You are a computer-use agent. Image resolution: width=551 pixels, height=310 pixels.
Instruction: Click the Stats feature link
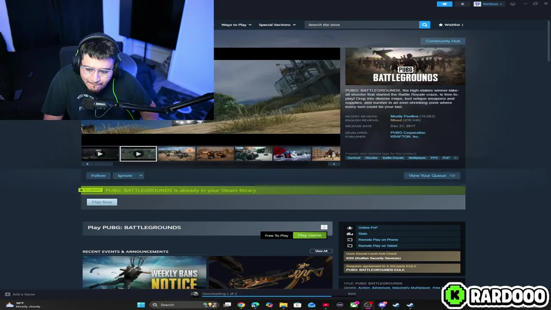pos(362,233)
